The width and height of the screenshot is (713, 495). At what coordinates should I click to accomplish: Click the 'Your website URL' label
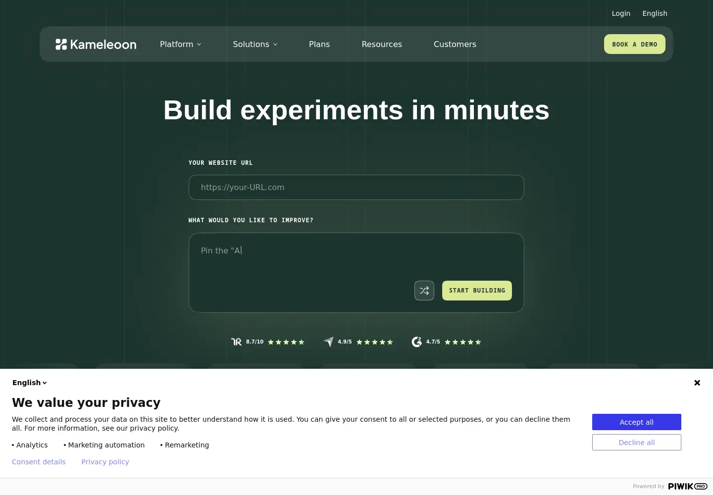[x=221, y=163]
